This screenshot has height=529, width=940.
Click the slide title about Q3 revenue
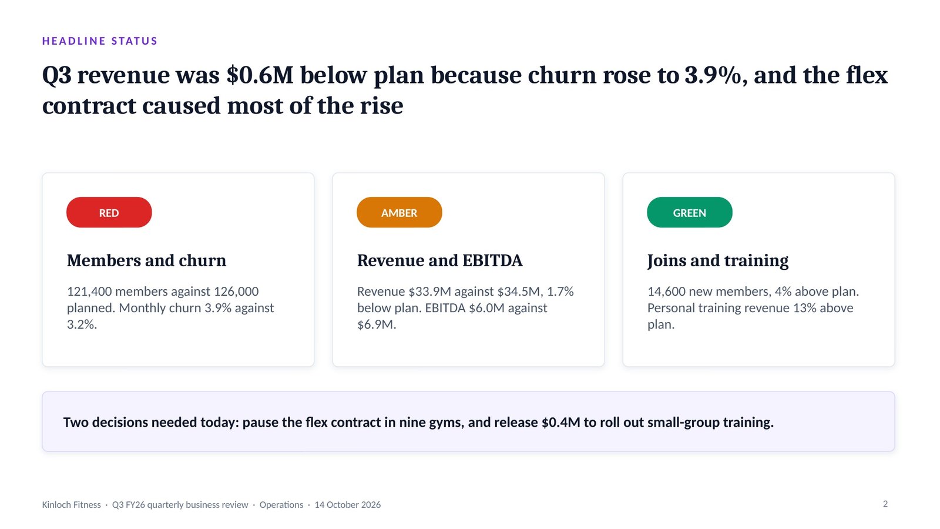tap(465, 90)
